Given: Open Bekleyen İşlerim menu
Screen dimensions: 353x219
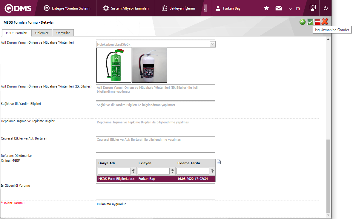Looking at the screenshot, I should (178, 8).
